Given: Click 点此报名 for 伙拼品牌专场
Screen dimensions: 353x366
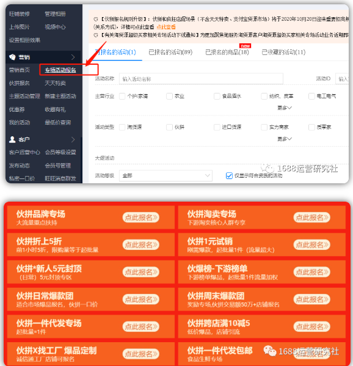Looking at the screenshot, I should point(141,218).
